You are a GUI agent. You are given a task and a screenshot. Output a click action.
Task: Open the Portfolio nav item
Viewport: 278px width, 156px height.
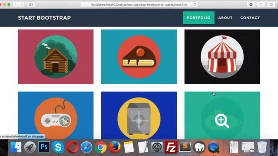click(x=199, y=18)
